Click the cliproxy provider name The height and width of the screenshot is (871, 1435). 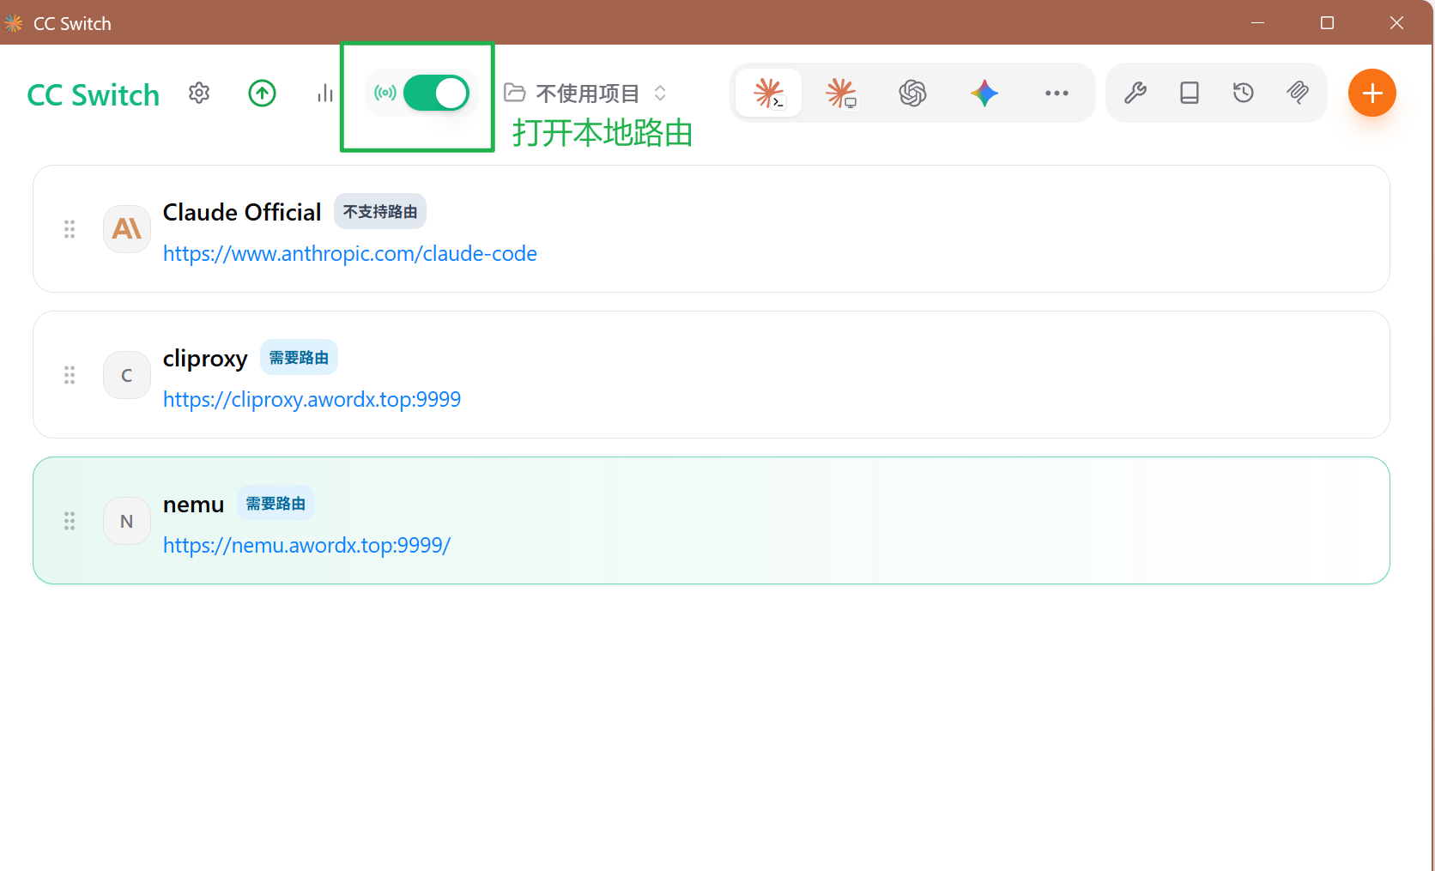pyautogui.click(x=205, y=359)
